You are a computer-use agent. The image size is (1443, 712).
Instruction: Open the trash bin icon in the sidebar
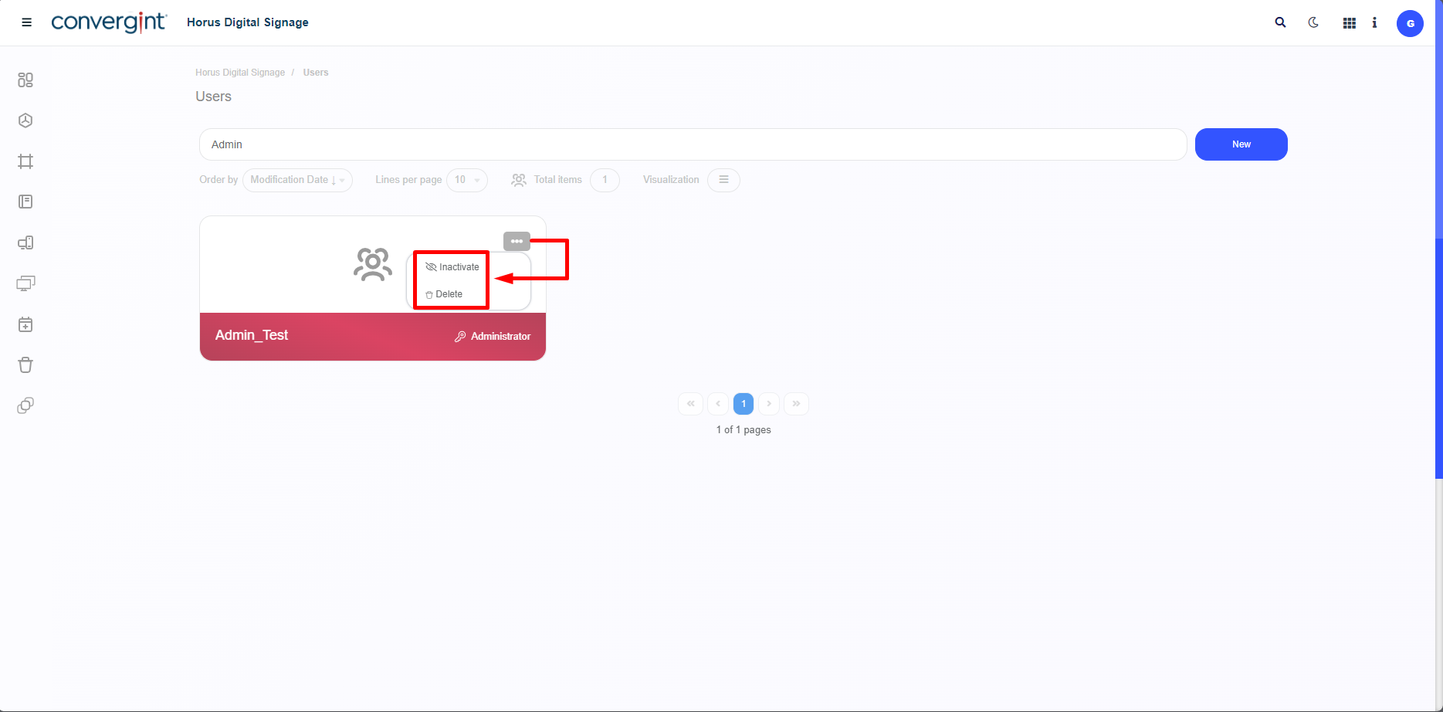(x=25, y=364)
